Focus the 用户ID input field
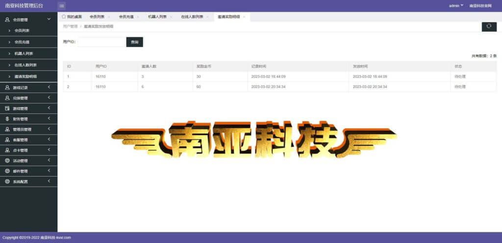The image size is (502, 243). 102,42
